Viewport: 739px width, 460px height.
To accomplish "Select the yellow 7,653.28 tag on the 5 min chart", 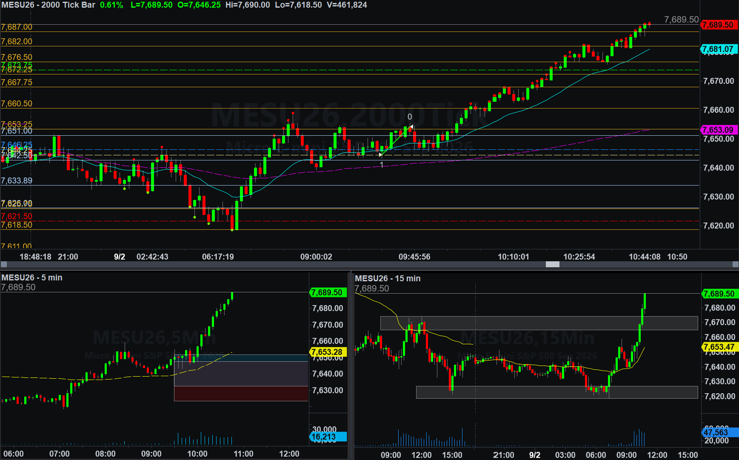I will 329,352.
